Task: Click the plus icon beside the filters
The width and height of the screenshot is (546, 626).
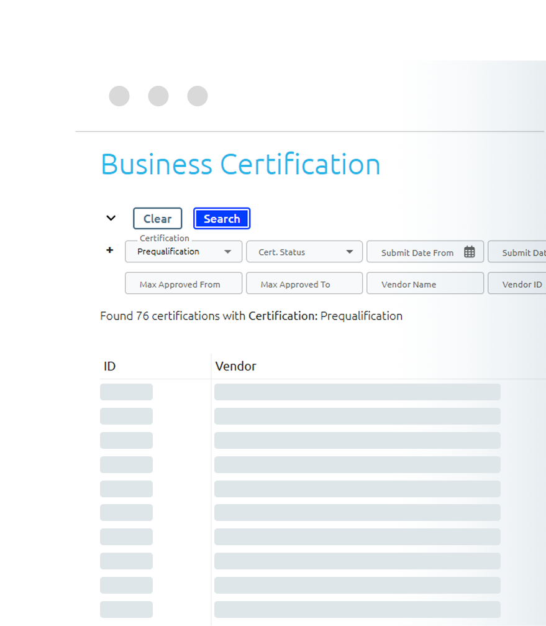Action: tap(110, 251)
